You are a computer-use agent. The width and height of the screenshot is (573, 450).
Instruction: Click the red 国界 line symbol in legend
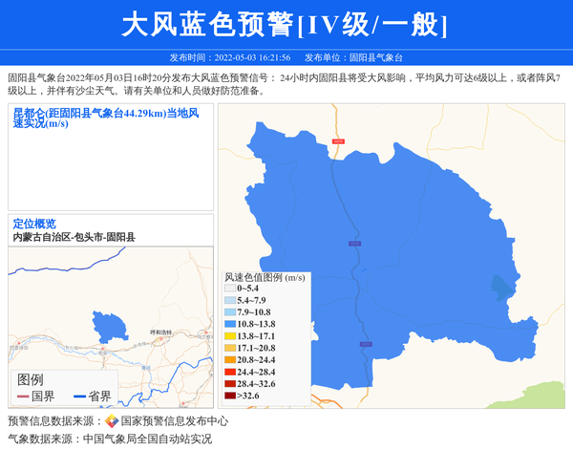point(23,396)
